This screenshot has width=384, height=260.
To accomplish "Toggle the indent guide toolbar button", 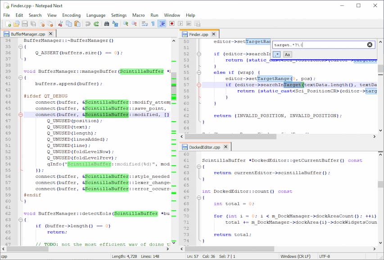I will click(x=162, y=24).
